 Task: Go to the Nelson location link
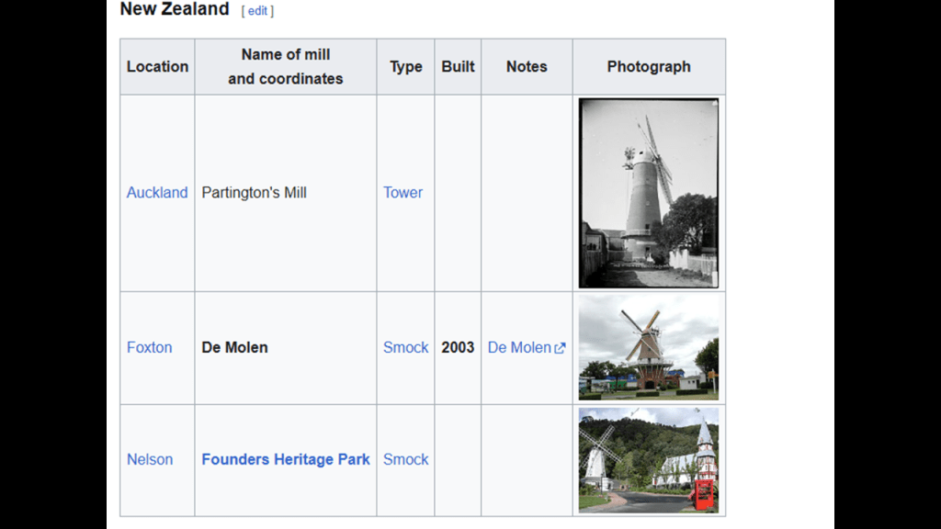[150, 459]
